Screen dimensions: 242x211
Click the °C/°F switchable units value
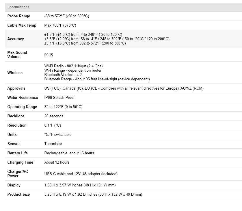point(58,135)
